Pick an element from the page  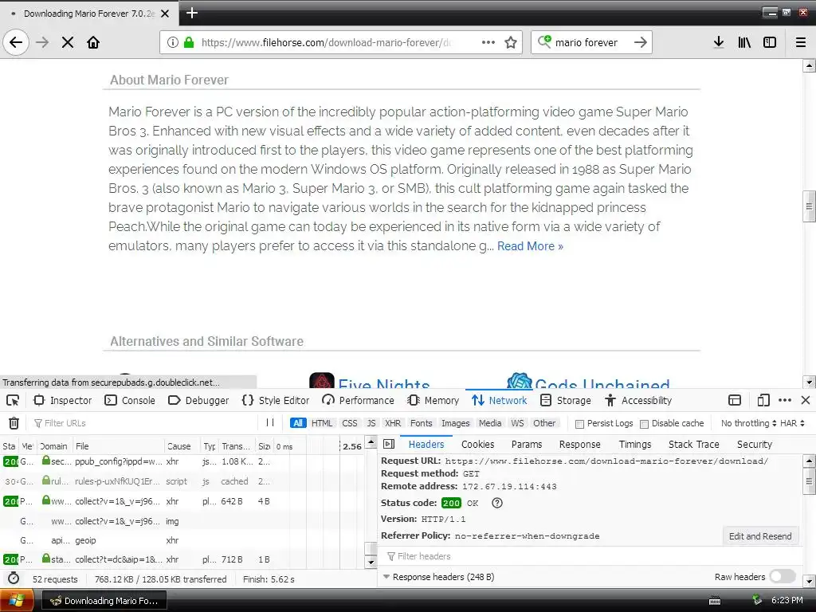click(x=13, y=400)
